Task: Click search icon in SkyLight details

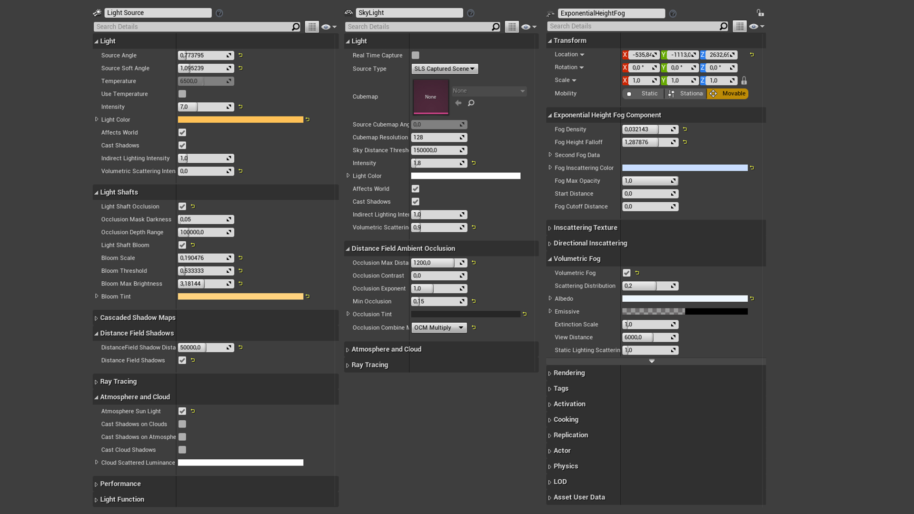Action: [x=496, y=27]
